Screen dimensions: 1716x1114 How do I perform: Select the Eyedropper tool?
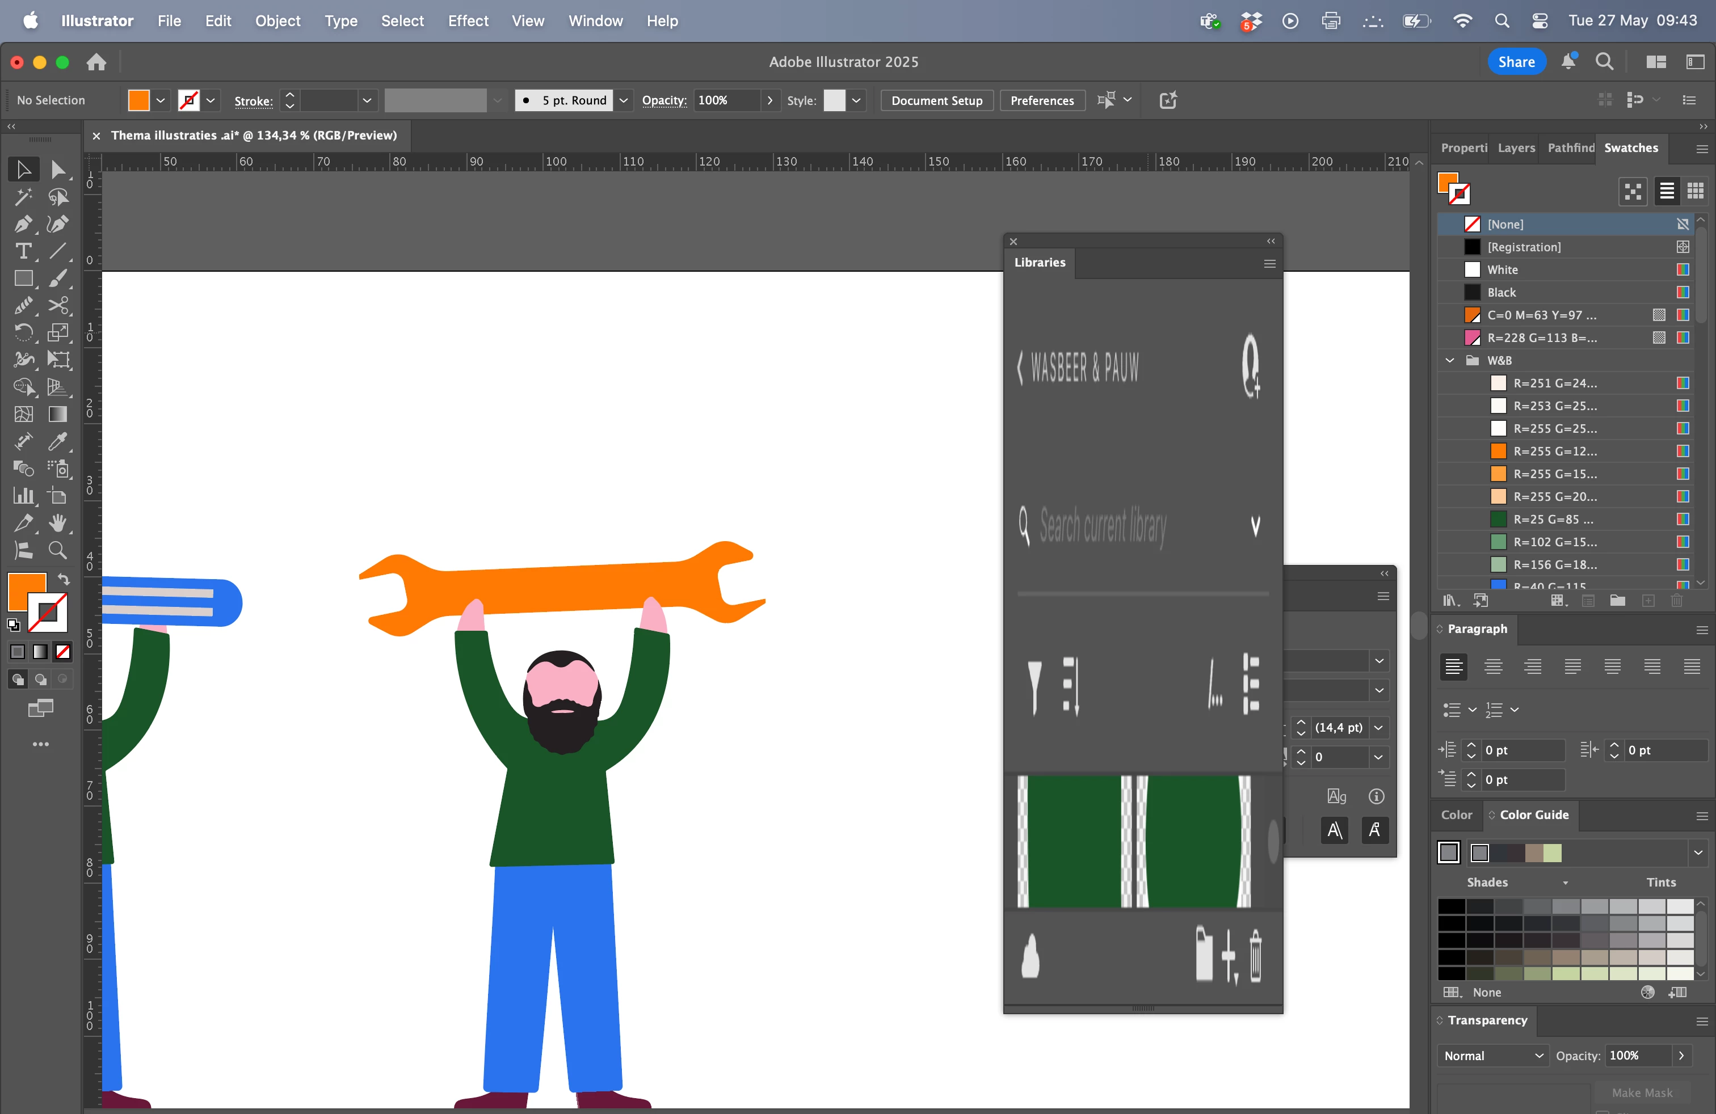click(58, 441)
